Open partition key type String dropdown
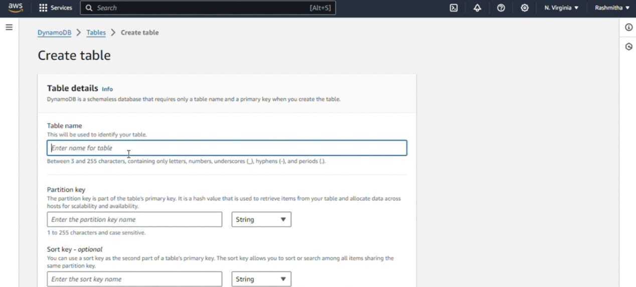Image resolution: width=636 pixels, height=287 pixels. (x=261, y=219)
